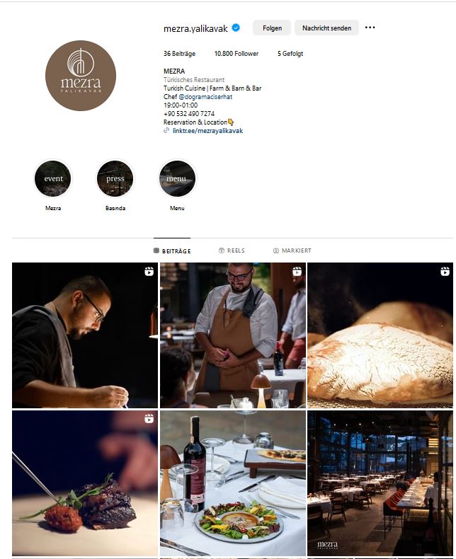Open the event story highlight
The height and width of the screenshot is (559, 456).
(x=53, y=178)
